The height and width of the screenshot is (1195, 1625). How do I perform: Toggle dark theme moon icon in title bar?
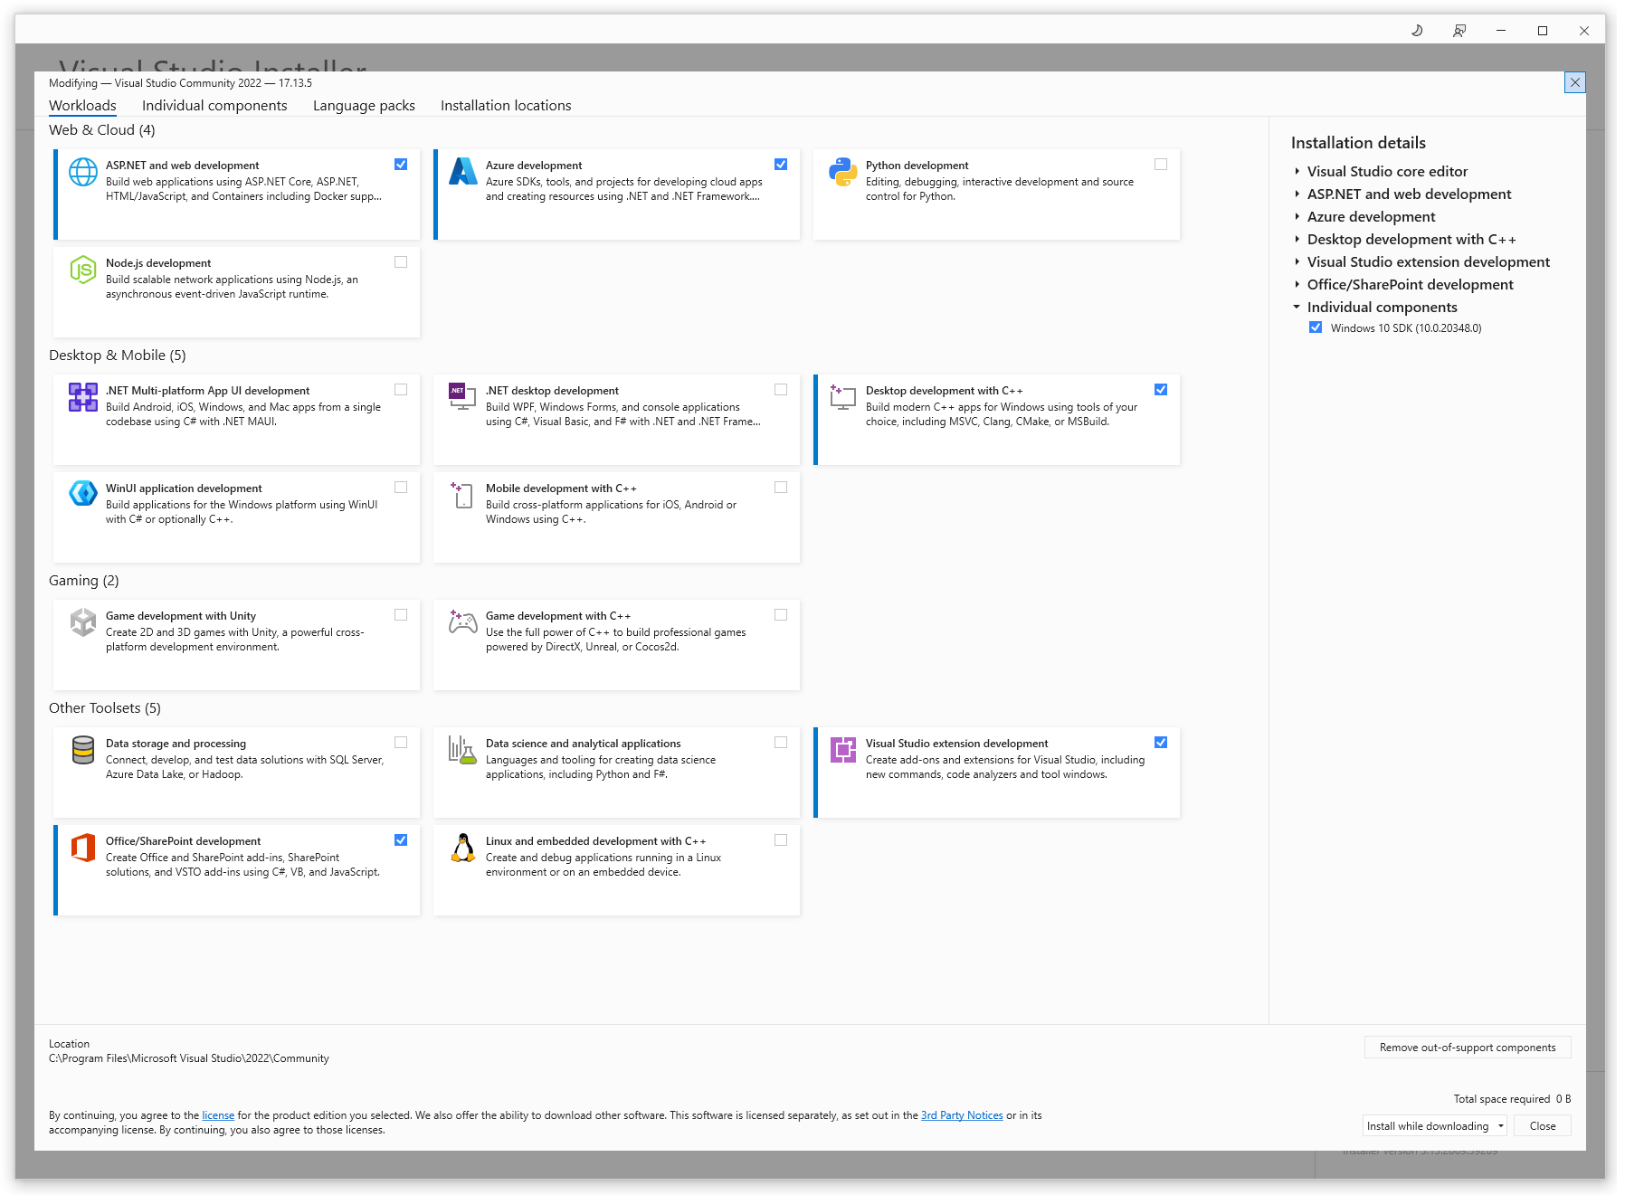coord(1417,31)
